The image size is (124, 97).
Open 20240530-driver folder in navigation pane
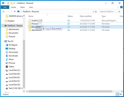[14, 16]
